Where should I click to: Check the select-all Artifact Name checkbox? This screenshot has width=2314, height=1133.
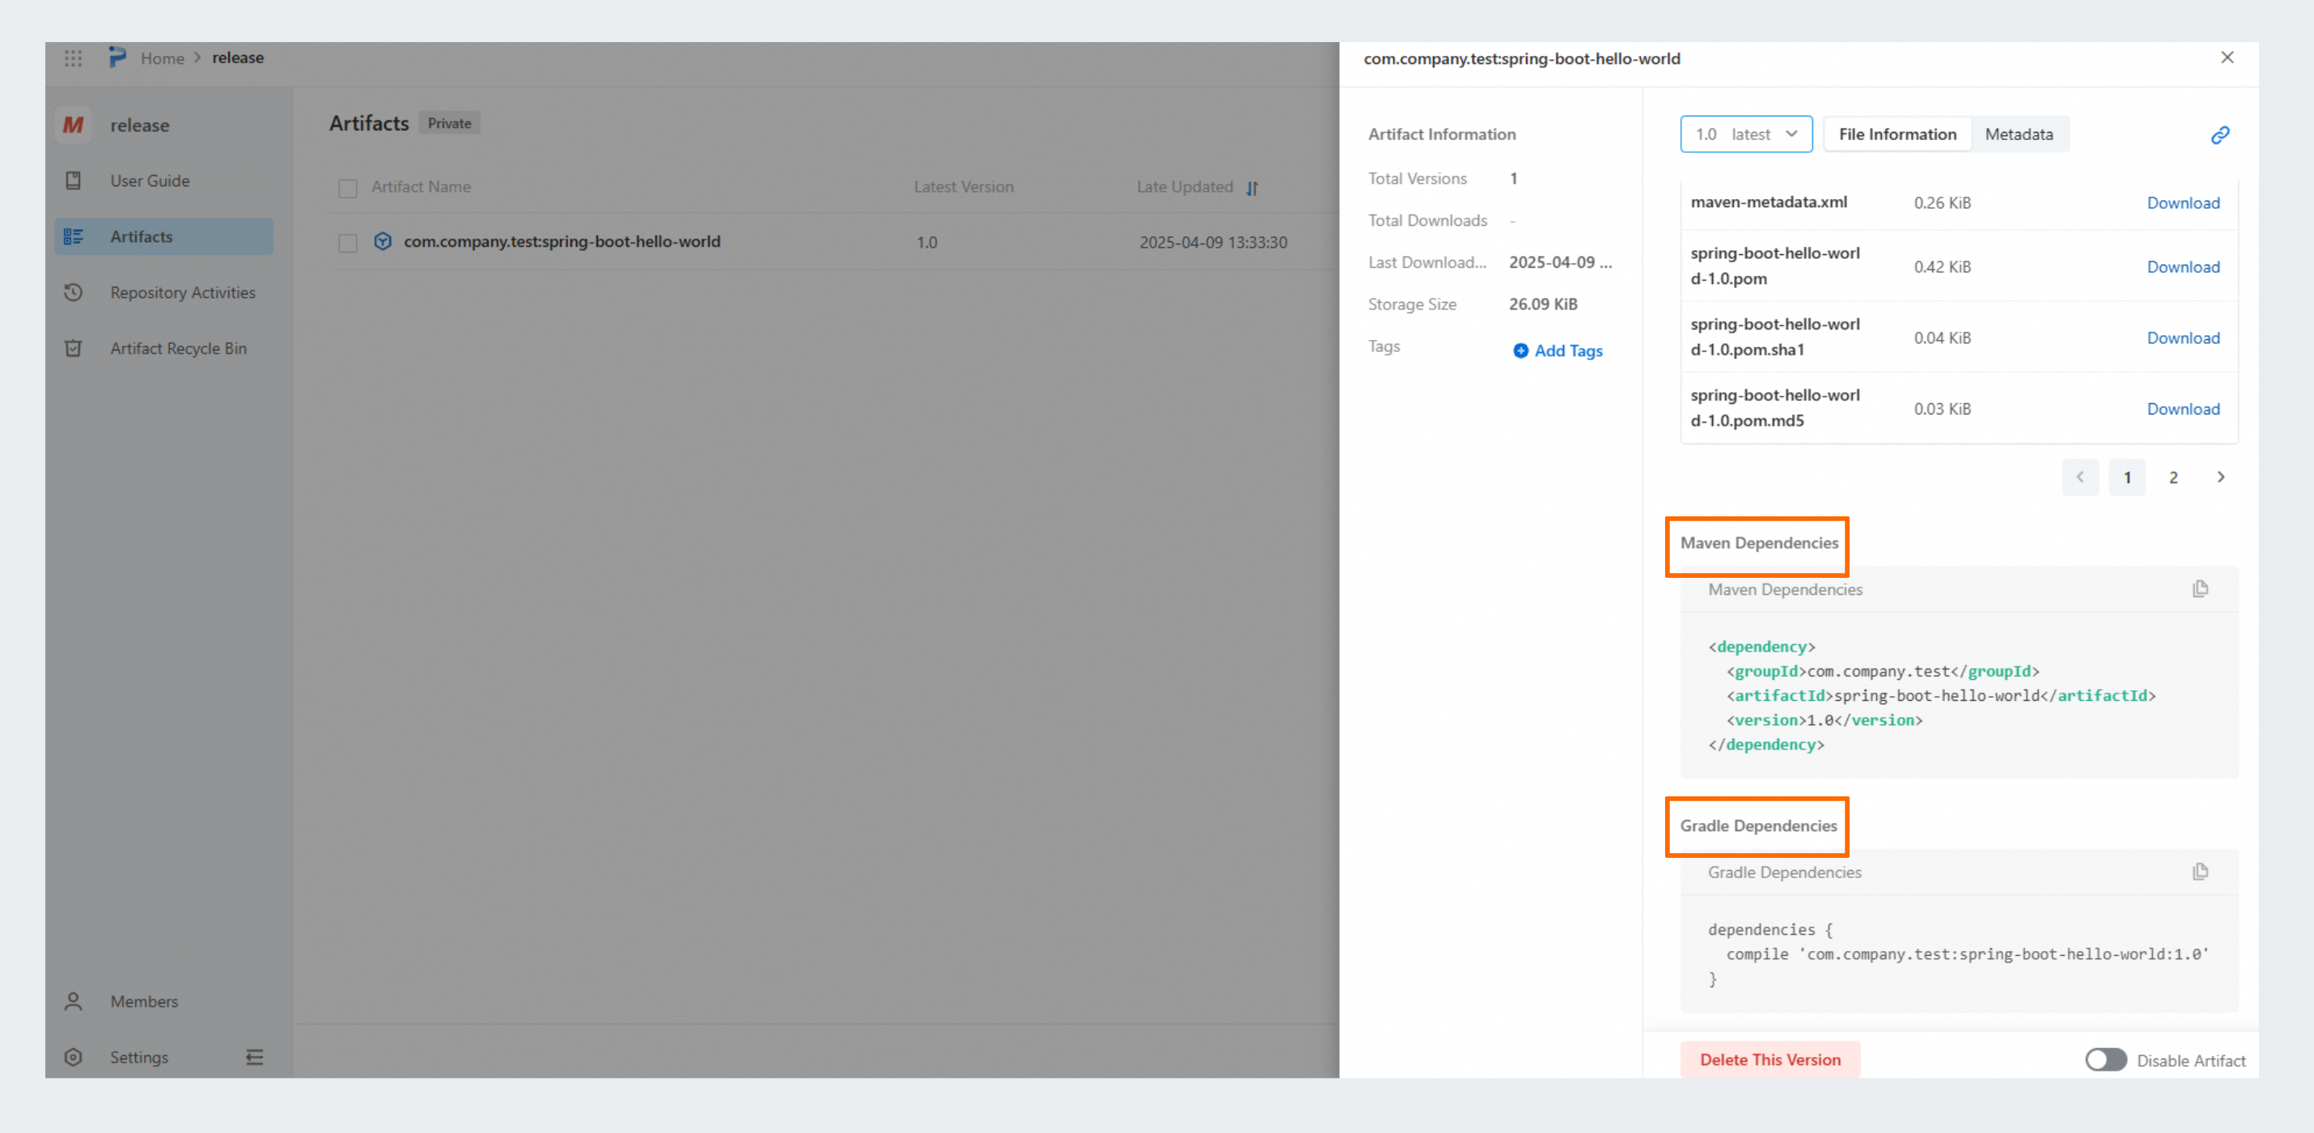coord(348,188)
